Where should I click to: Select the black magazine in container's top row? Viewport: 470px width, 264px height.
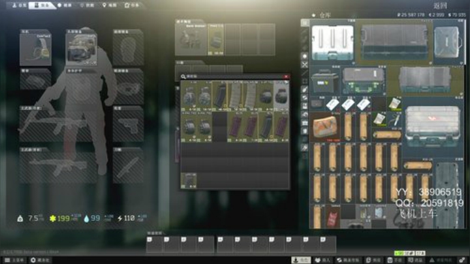(x=220, y=96)
